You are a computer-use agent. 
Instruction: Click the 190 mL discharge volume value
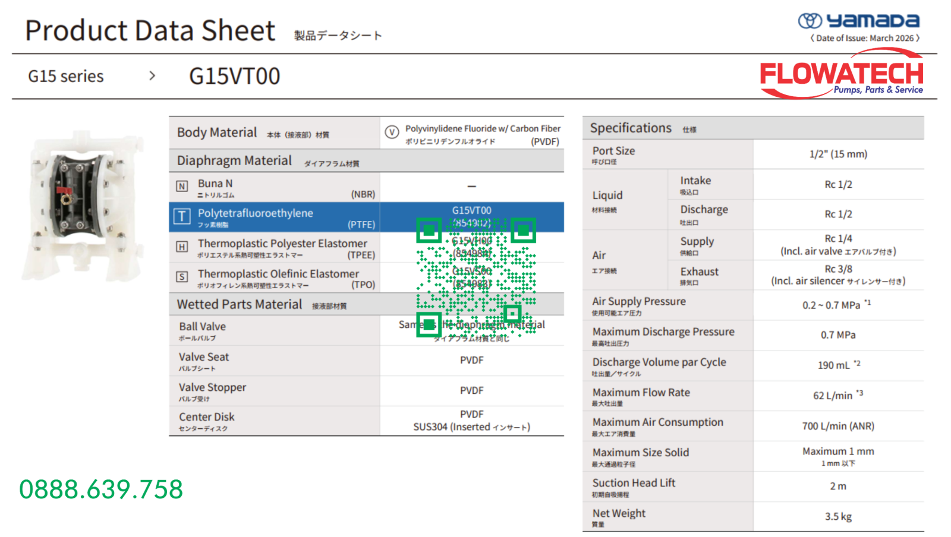[x=834, y=365]
